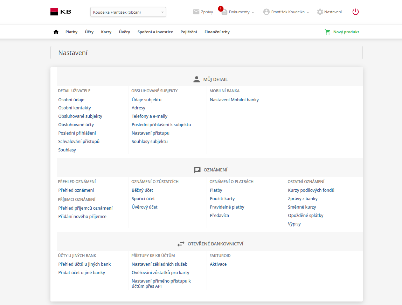Click the Otevřené bankovnictví arrows icon
The height and width of the screenshot is (305, 402).
181,244
